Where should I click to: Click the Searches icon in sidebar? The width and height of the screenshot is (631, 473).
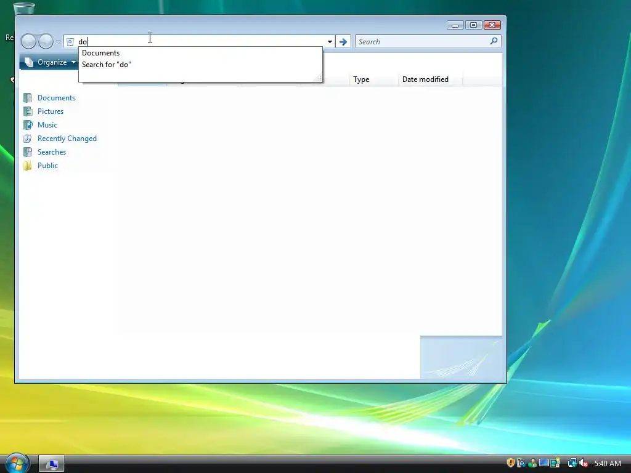point(28,152)
